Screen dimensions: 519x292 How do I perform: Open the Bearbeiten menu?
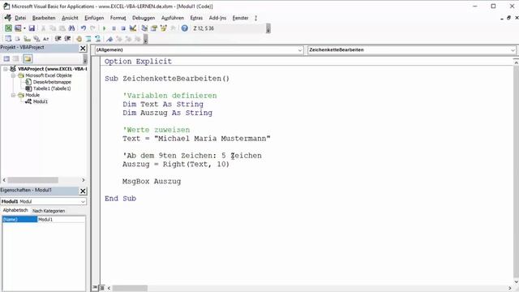coord(44,18)
